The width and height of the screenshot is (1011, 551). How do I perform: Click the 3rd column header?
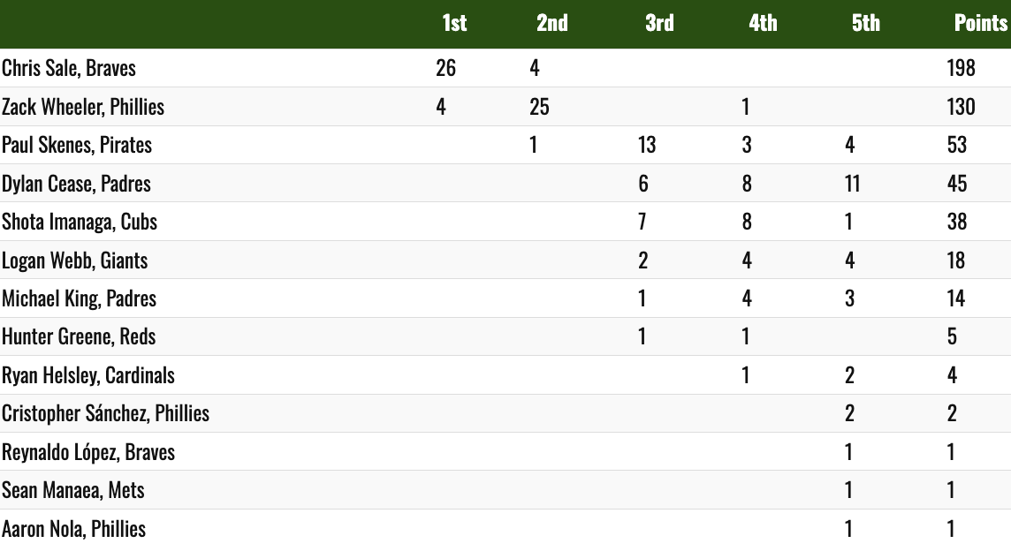[x=659, y=23]
